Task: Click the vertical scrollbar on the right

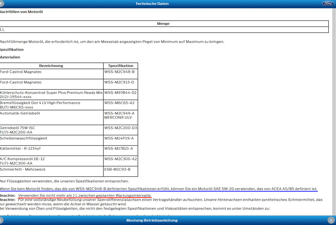Action: 334,111
